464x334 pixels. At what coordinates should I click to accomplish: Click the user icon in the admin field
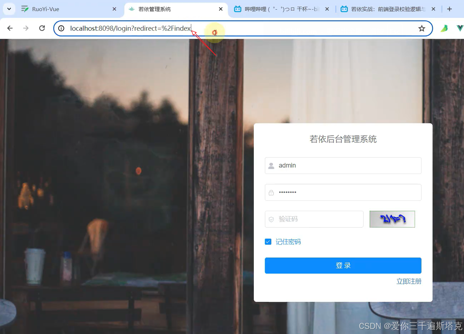pos(272,165)
